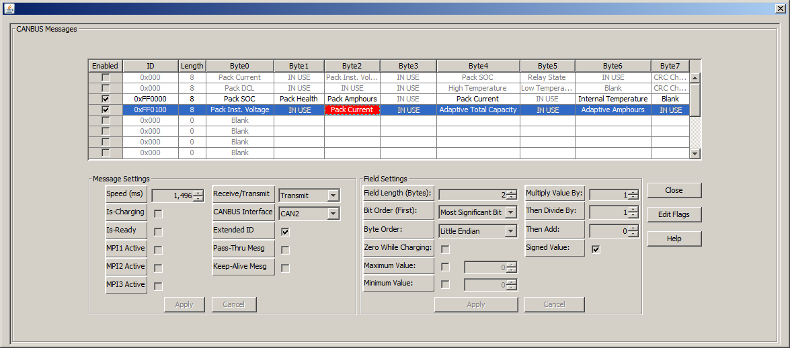Viewport: 790px width, 348px height.
Task: Decrease Then Divide By spinner
Action: click(x=633, y=216)
